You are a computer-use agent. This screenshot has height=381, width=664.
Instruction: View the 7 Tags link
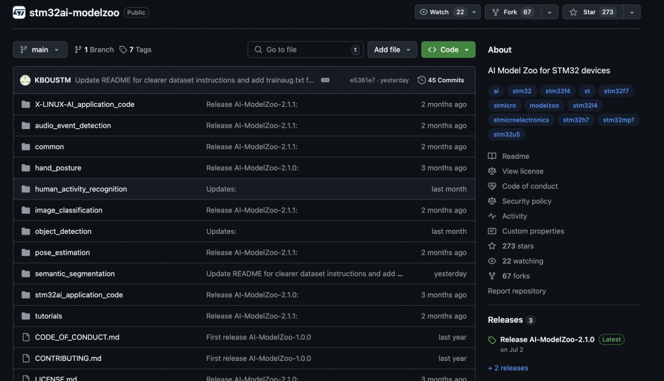(x=136, y=49)
